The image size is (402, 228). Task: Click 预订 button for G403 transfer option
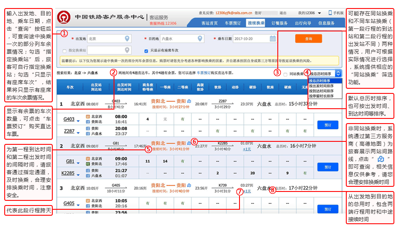pyautogui.click(x=328, y=125)
